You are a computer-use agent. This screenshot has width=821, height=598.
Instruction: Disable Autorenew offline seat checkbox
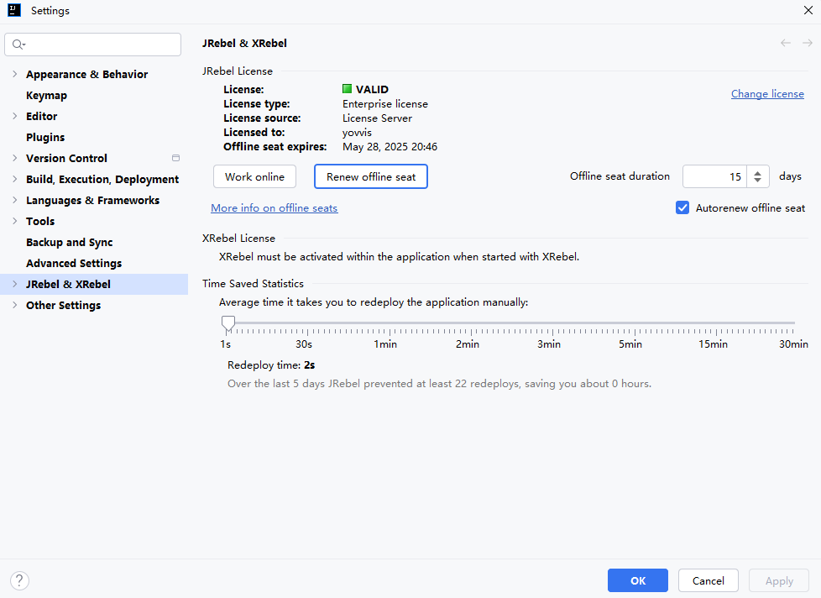682,207
